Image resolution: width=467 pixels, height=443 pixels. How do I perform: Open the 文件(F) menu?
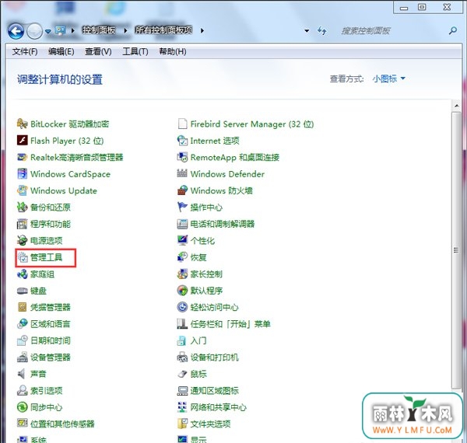pyautogui.click(x=25, y=52)
